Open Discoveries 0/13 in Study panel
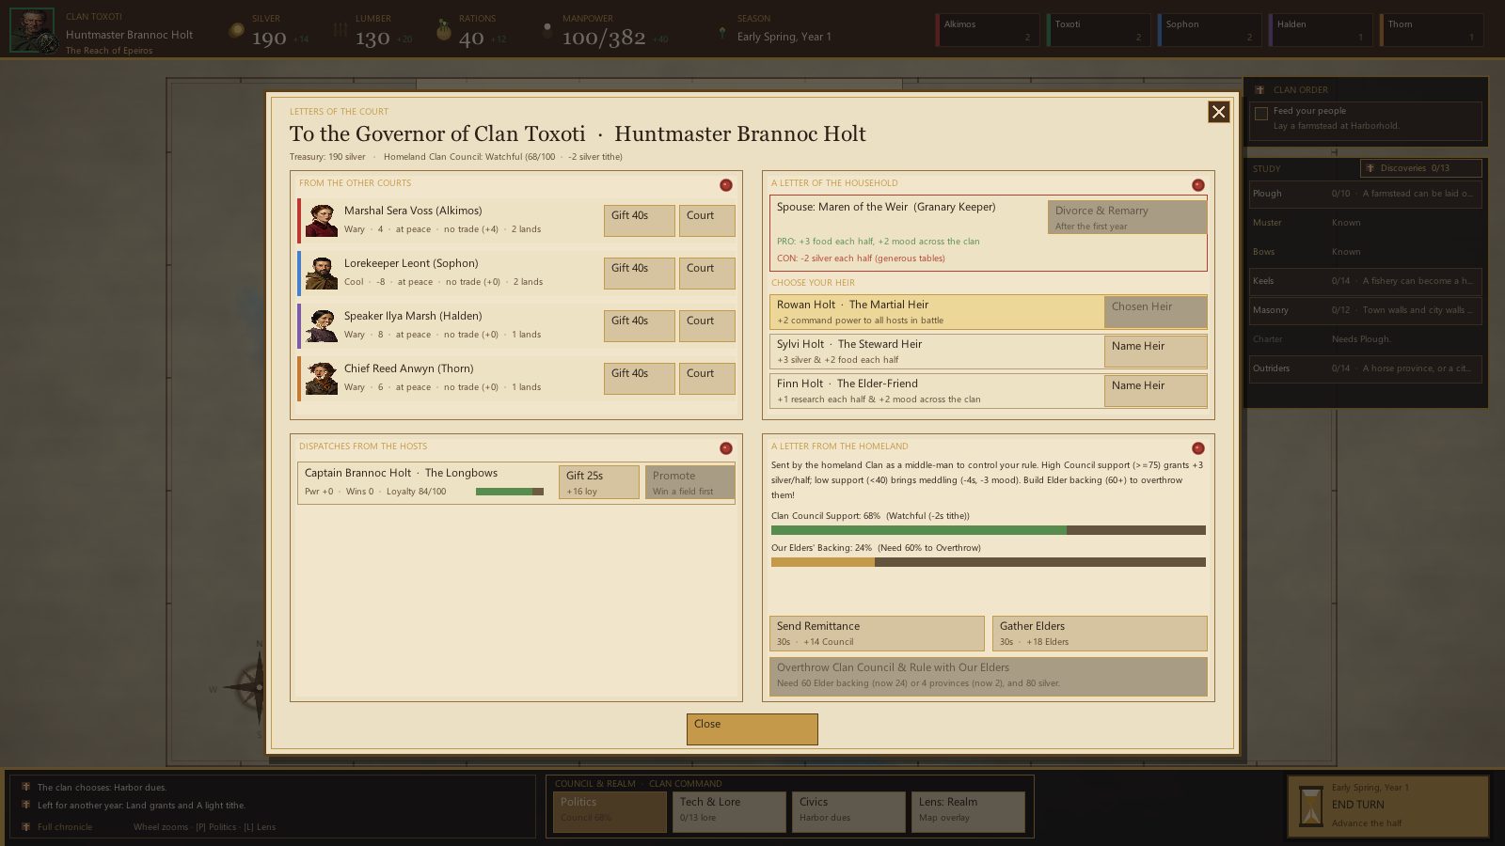1505x846 pixels. coord(1421,168)
